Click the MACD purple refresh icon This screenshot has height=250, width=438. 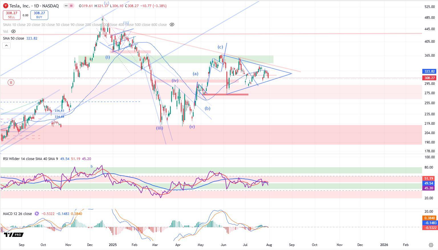pyautogui.click(x=37, y=214)
